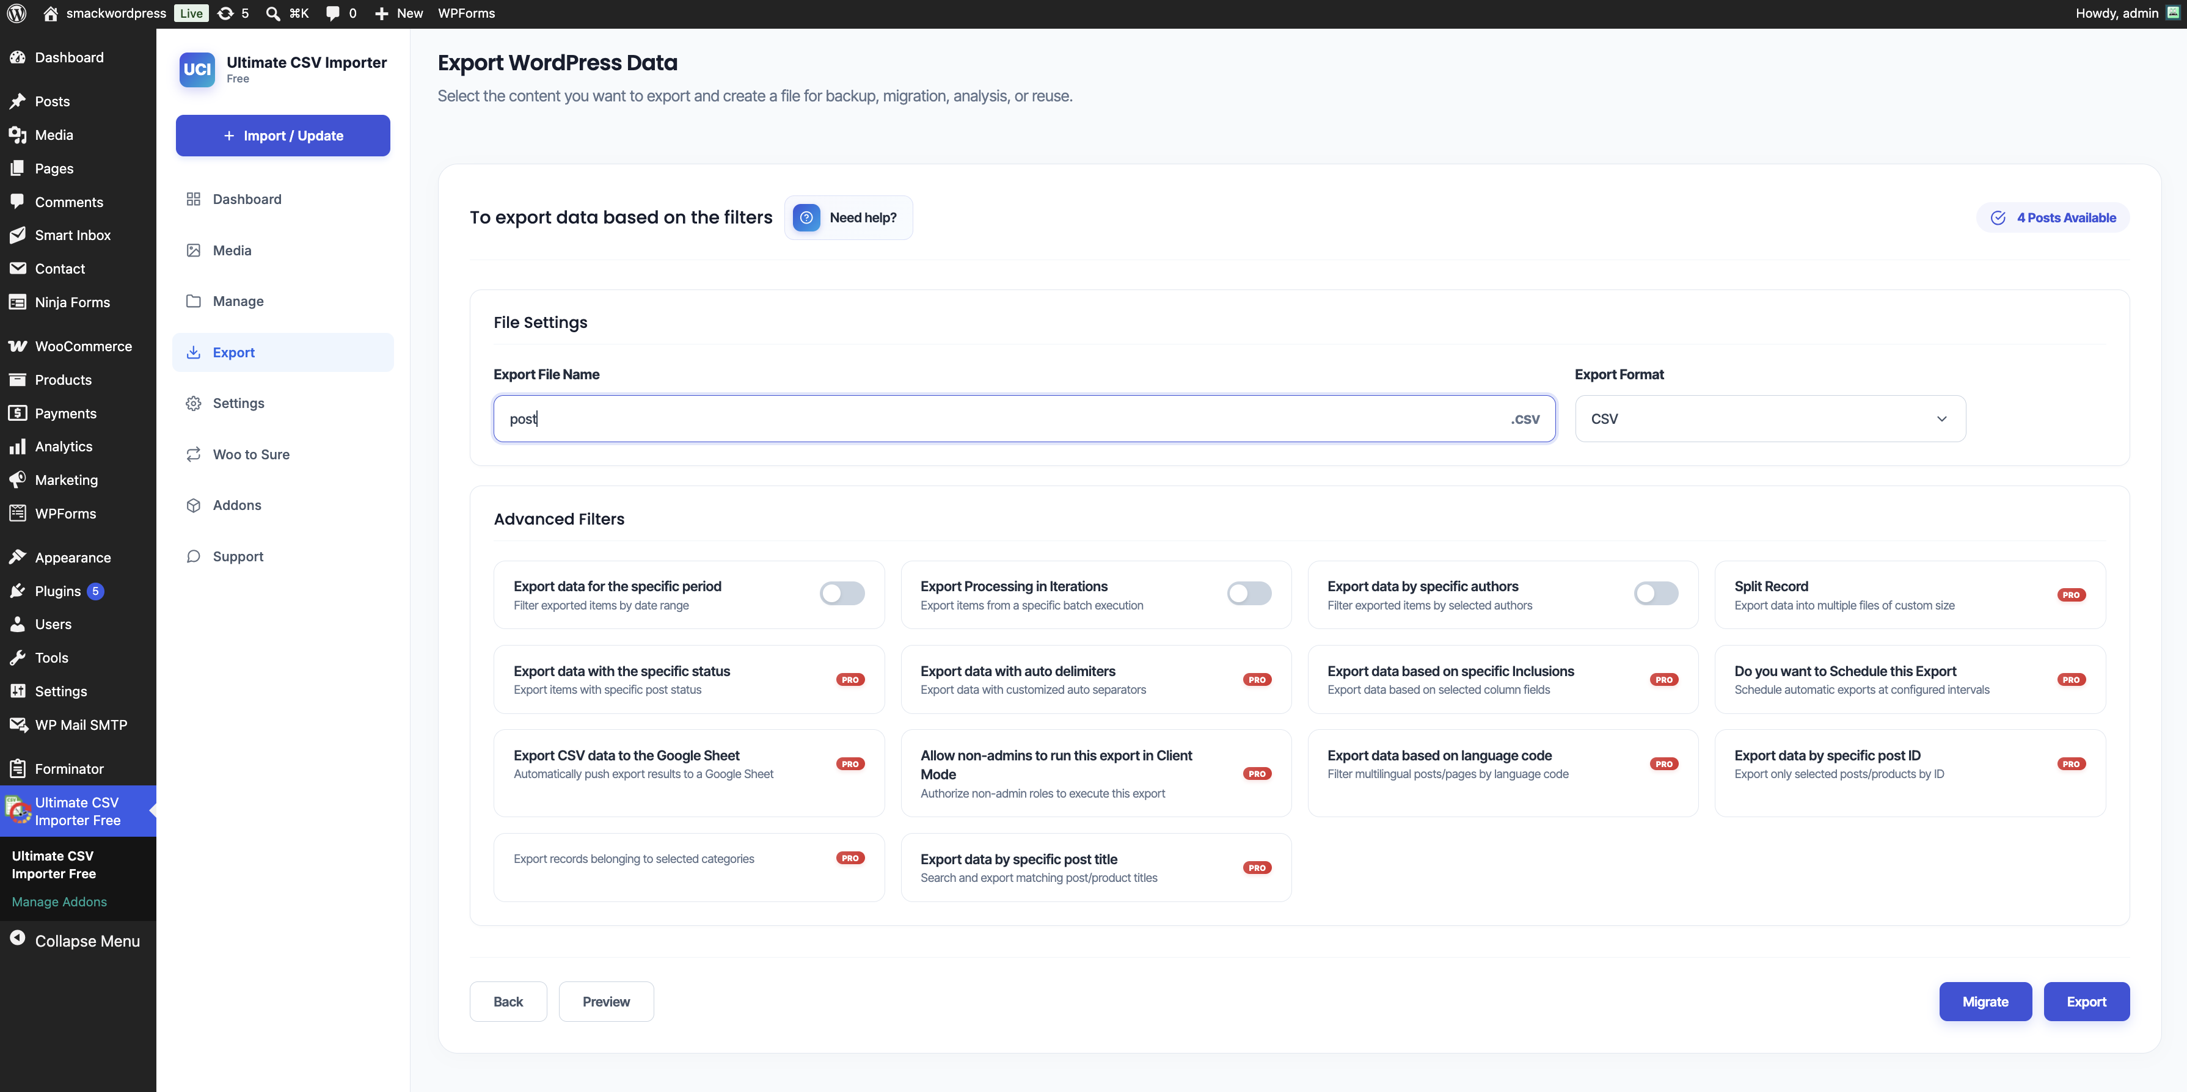This screenshot has height=1092, width=2187.
Task: Click the WooCommerce icon in WP sidebar
Action: coord(17,346)
